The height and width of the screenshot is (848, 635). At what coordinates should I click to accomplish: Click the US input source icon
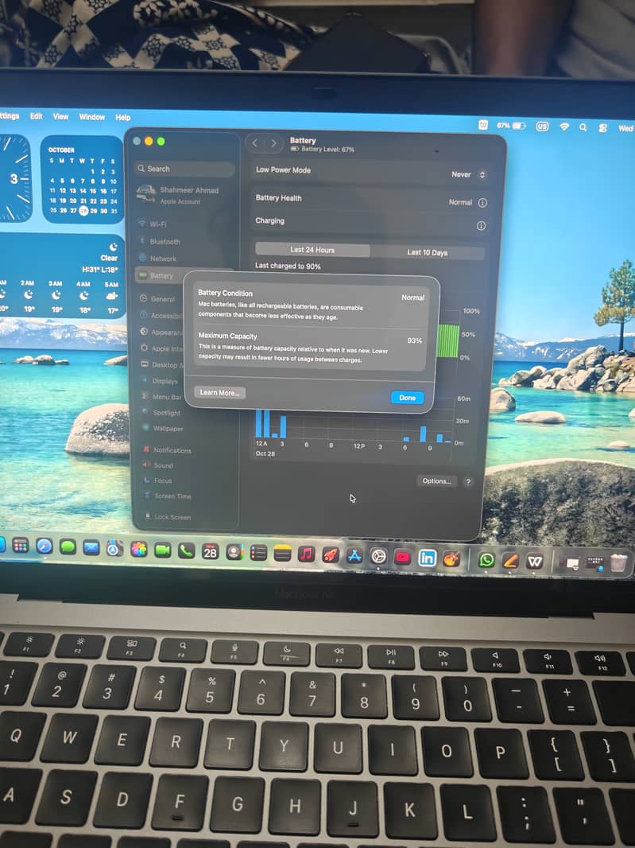[542, 126]
